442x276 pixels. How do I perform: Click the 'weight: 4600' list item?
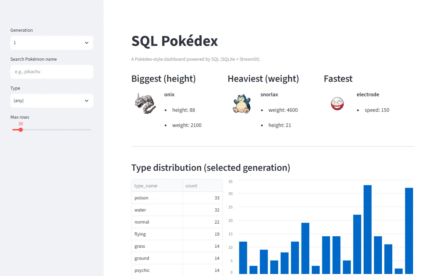(283, 110)
